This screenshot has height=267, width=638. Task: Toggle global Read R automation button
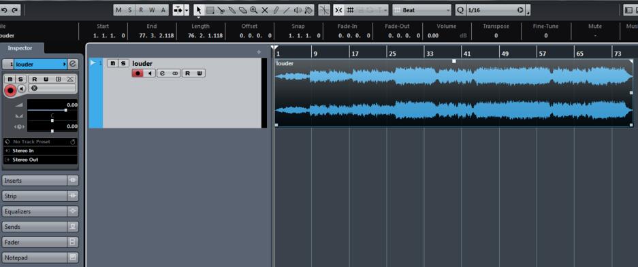click(141, 10)
